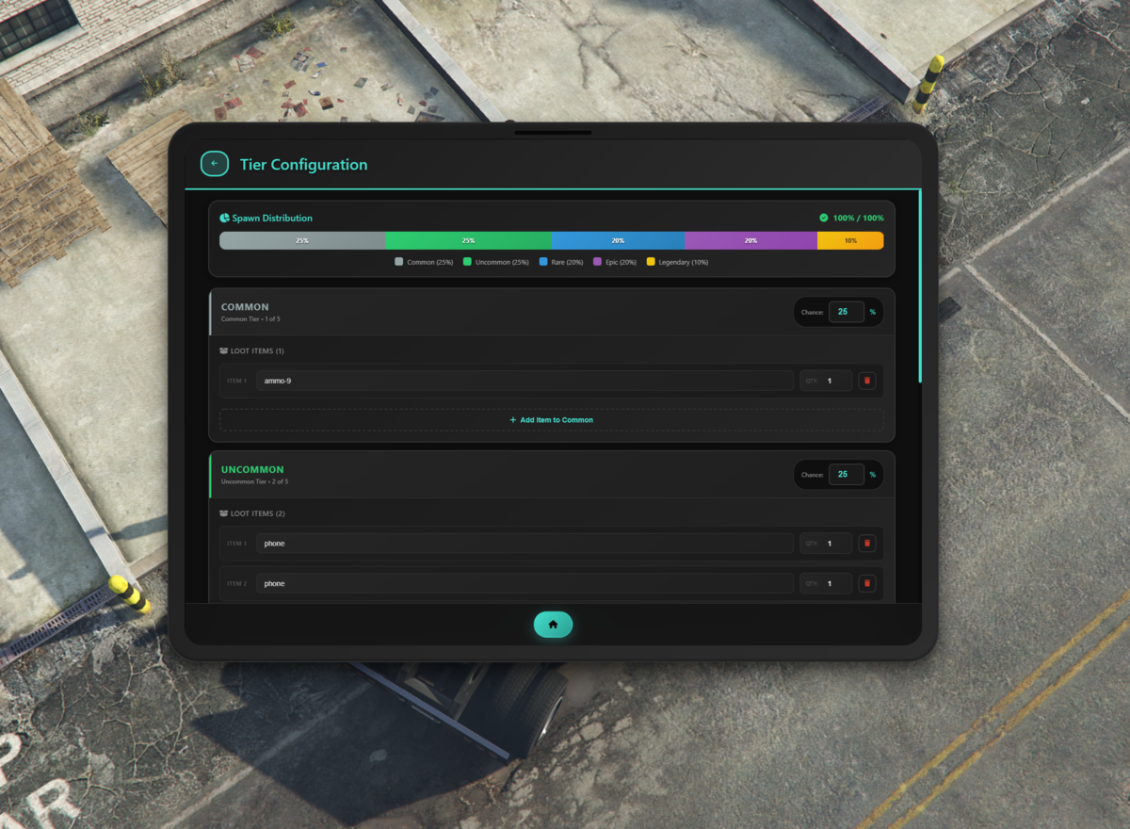The width and height of the screenshot is (1130, 829).
Task: Click the Tier Configuration title
Action: (303, 165)
